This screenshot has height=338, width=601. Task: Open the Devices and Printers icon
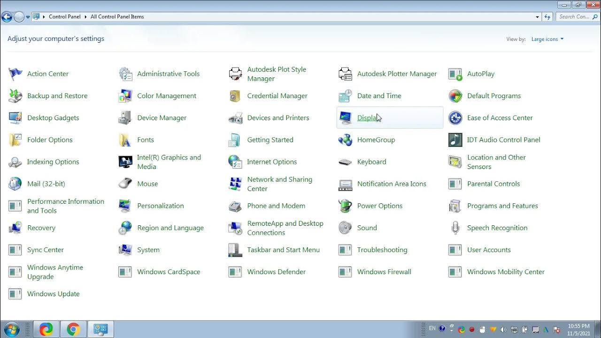(235, 118)
